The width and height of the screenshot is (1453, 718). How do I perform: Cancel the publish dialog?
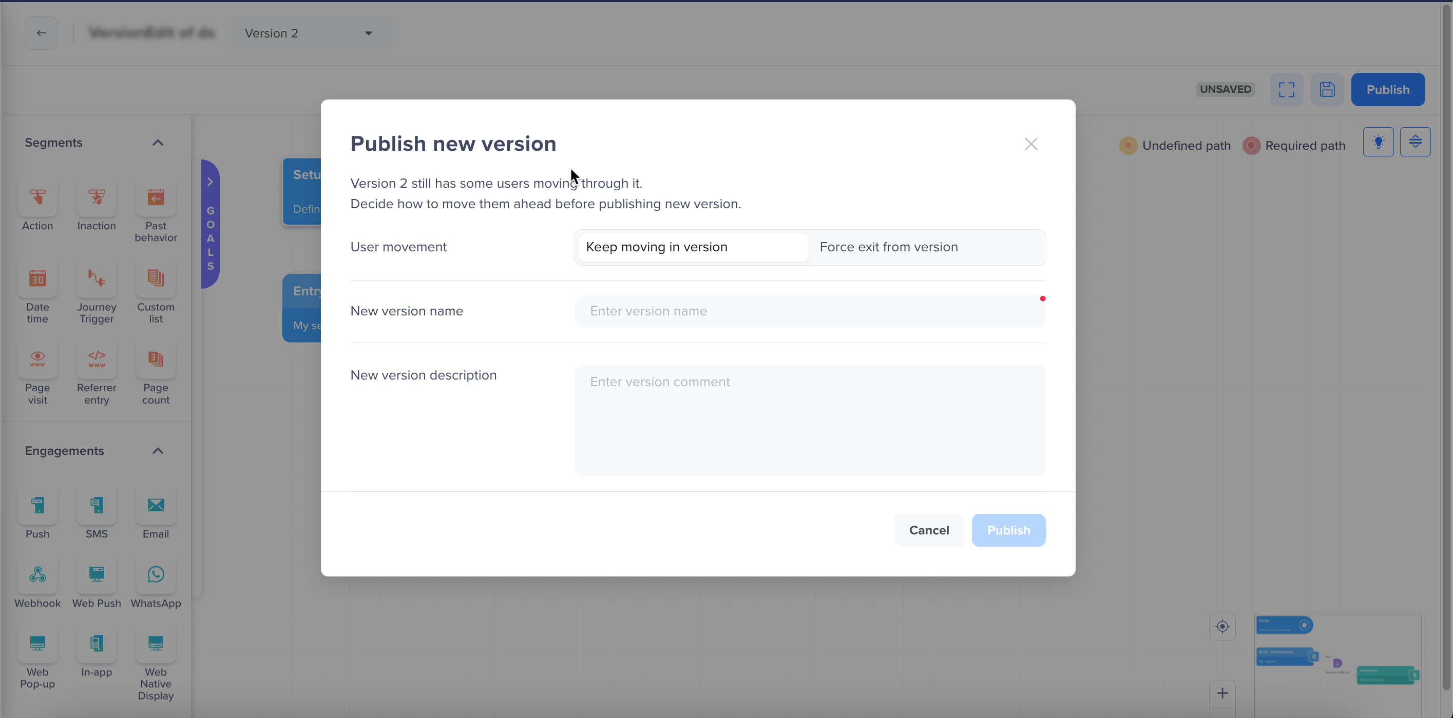(928, 530)
